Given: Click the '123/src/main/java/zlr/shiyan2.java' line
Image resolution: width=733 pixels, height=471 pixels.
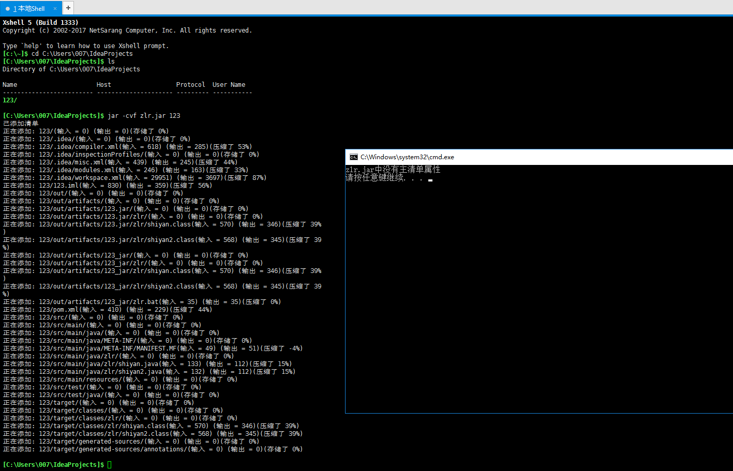Looking at the screenshot, I should pyautogui.click(x=149, y=372).
